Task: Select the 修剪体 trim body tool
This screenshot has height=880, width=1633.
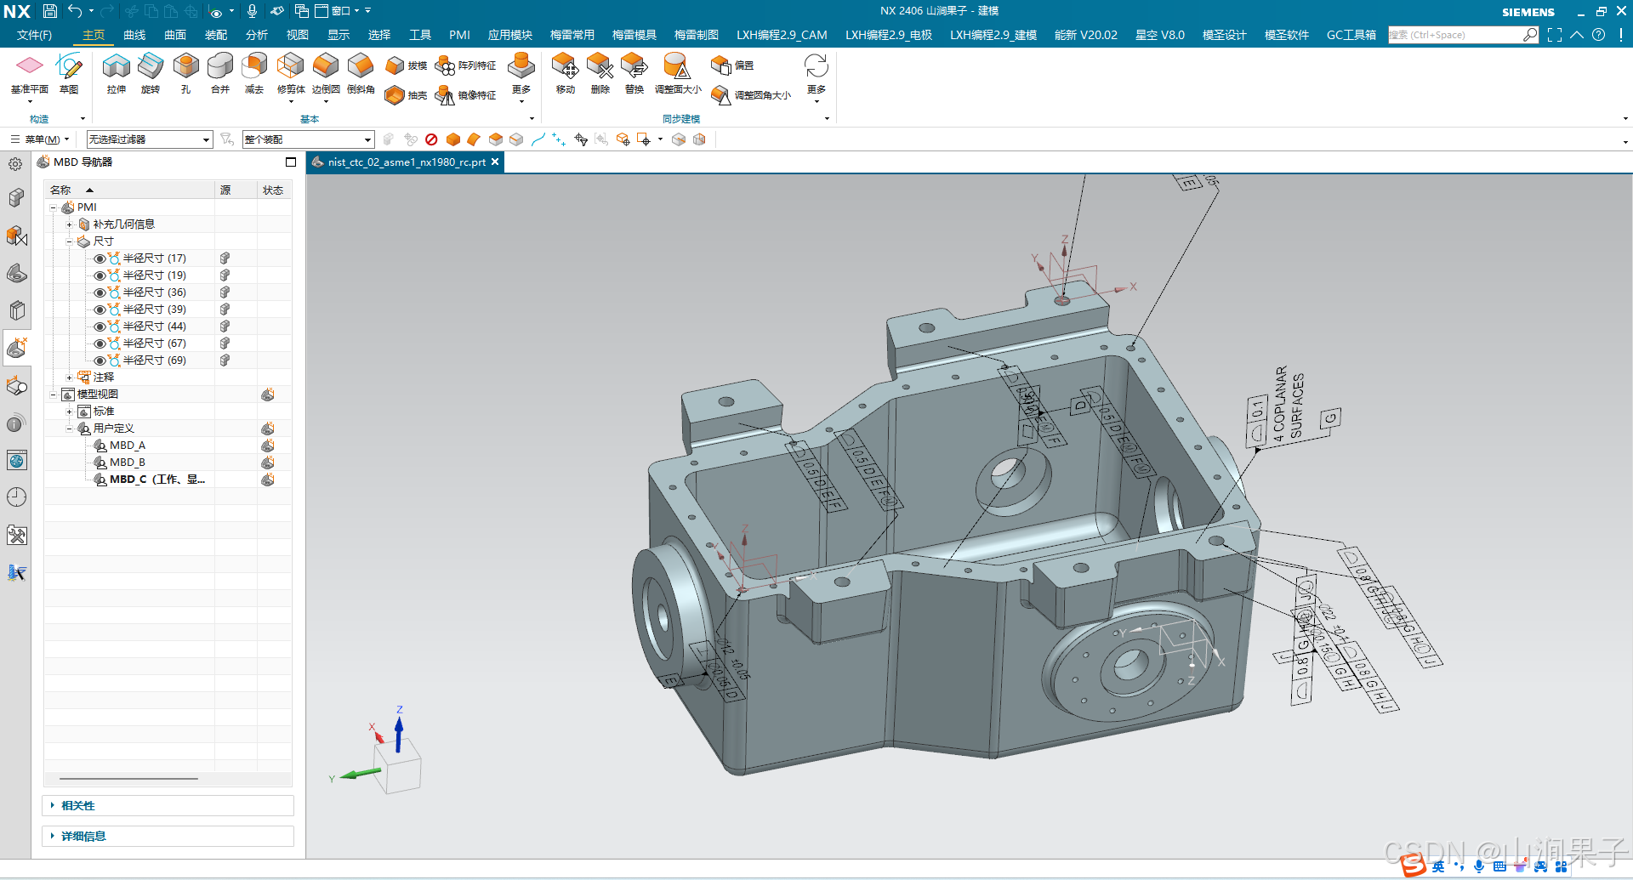Action: click(291, 75)
